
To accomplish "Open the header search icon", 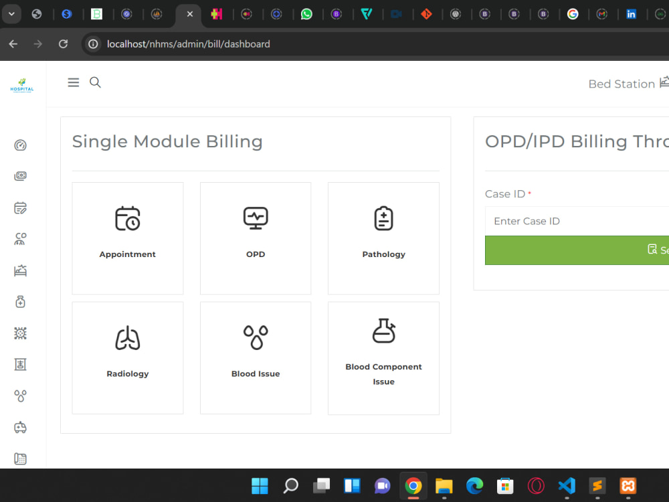I will [95, 82].
